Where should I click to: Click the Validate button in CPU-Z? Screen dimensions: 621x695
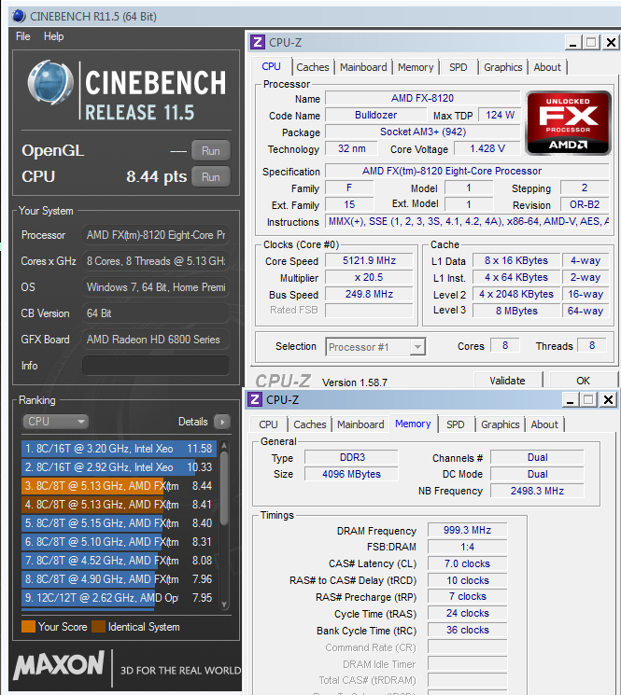tap(507, 381)
